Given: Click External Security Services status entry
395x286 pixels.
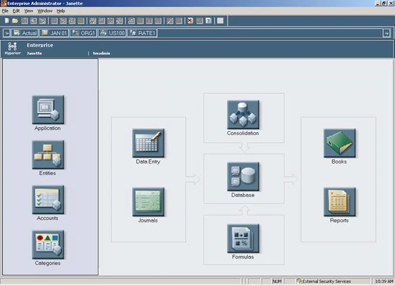Looking at the screenshot, I should 324,281.
